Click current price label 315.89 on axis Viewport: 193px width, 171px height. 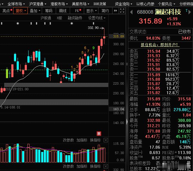click(117, 36)
